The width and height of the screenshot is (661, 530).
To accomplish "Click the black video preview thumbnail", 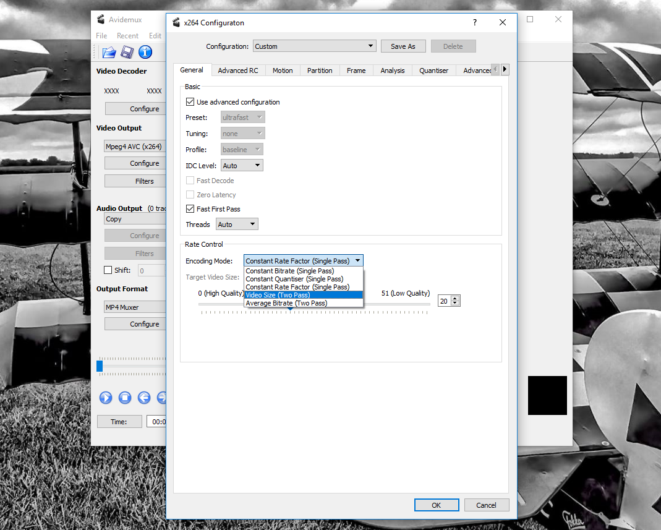I will click(x=547, y=396).
